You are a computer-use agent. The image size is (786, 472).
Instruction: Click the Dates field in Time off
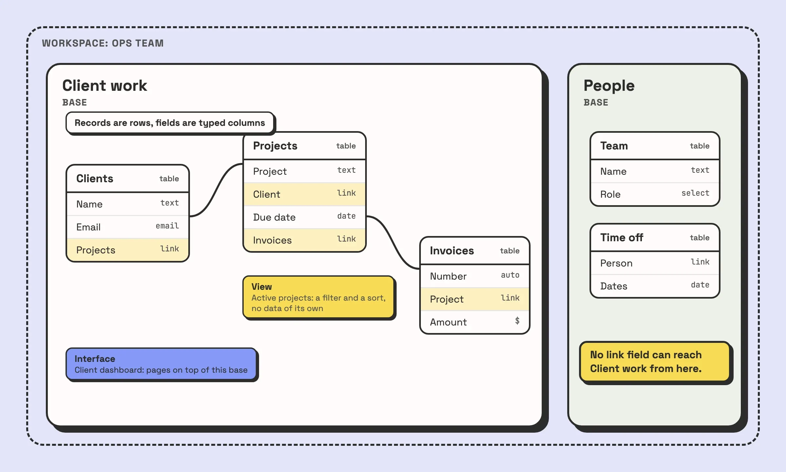655,286
